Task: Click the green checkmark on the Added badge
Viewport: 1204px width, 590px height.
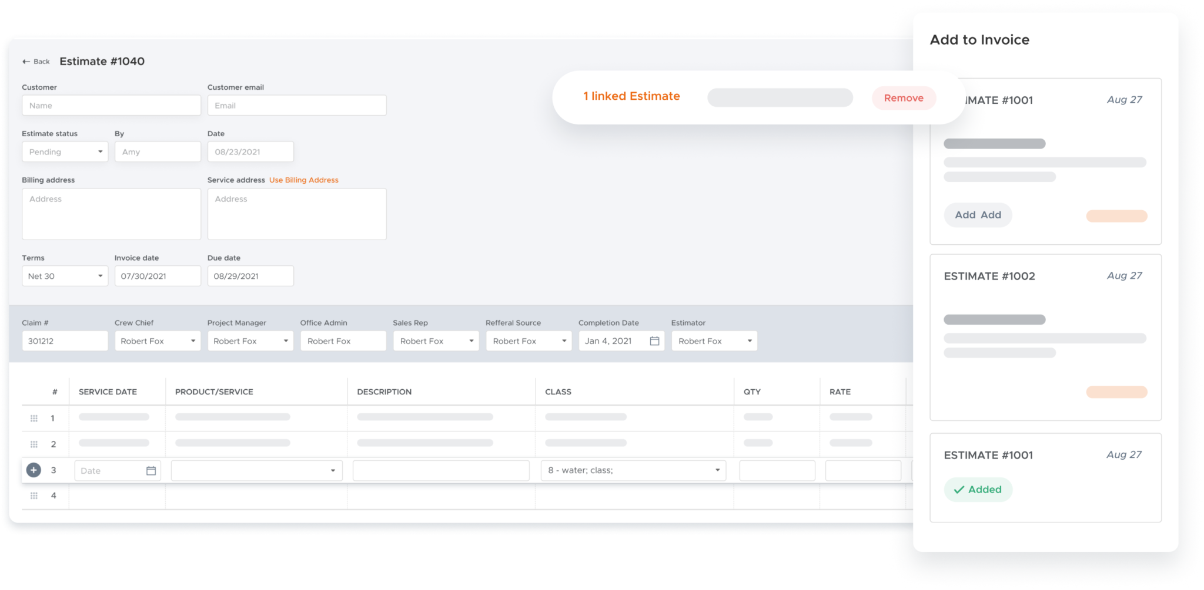Action: 959,489
